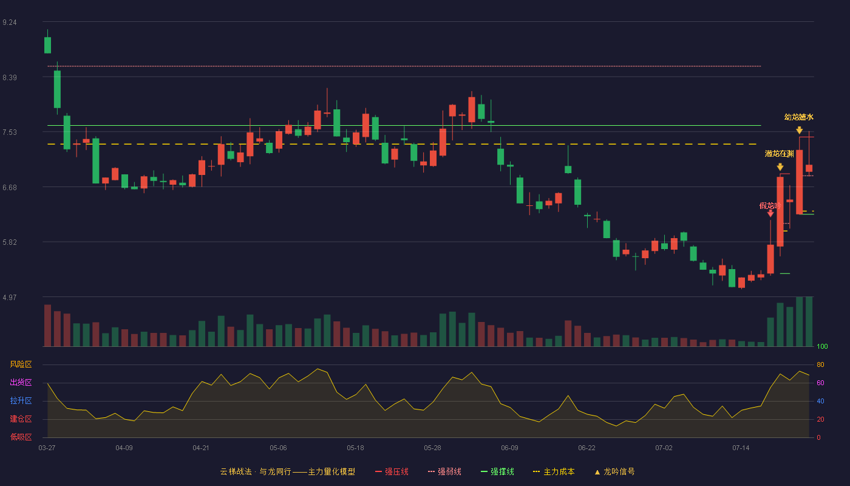Screen dimensions: 850x486
Task: Click the 07-14 date label
Action: pyautogui.click(x=741, y=448)
